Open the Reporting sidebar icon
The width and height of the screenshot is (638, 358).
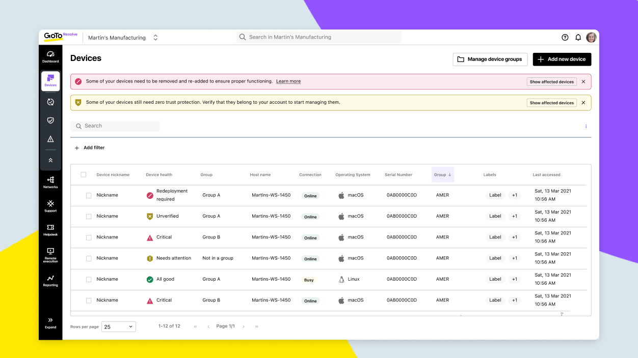[x=50, y=281]
